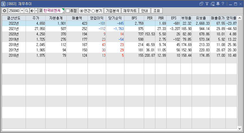Click the detach window icon in title bar
Image resolution: width=244 pixels, height=133 pixels.
[201, 4]
